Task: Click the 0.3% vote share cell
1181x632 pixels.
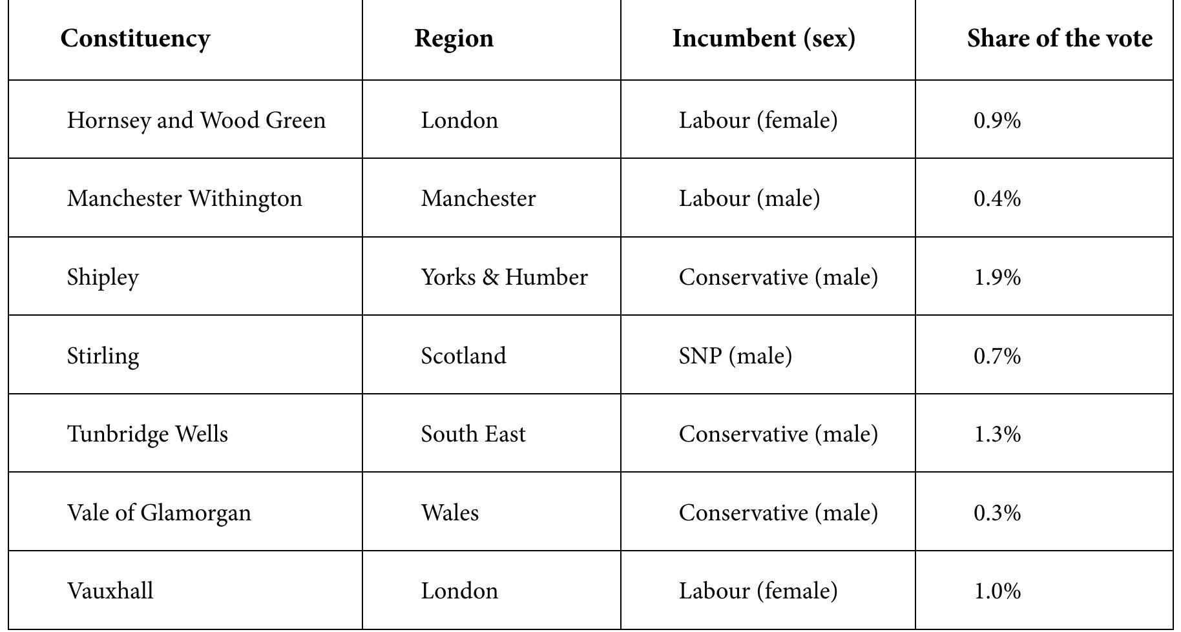Action: click(x=997, y=513)
